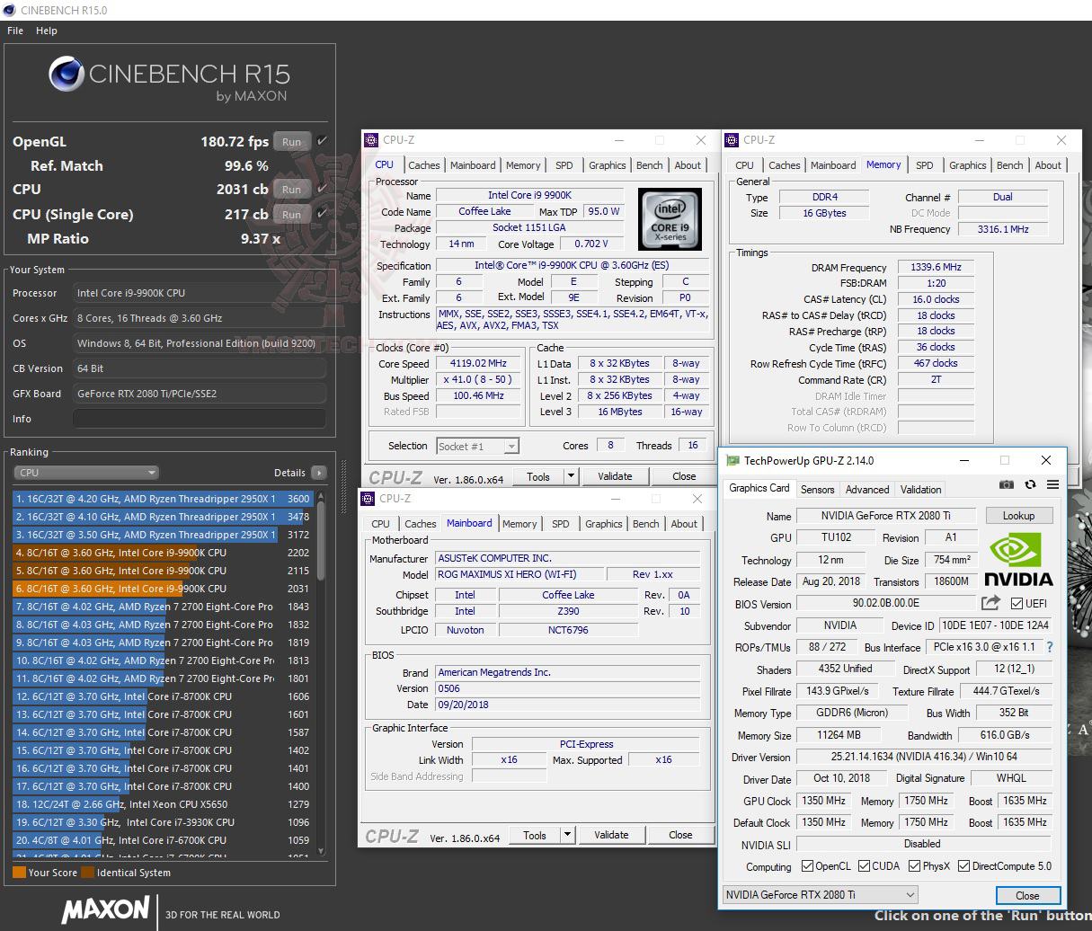1092x931 pixels.
Task: Open the Socket #1 selection dropdown
Action: (477, 446)
